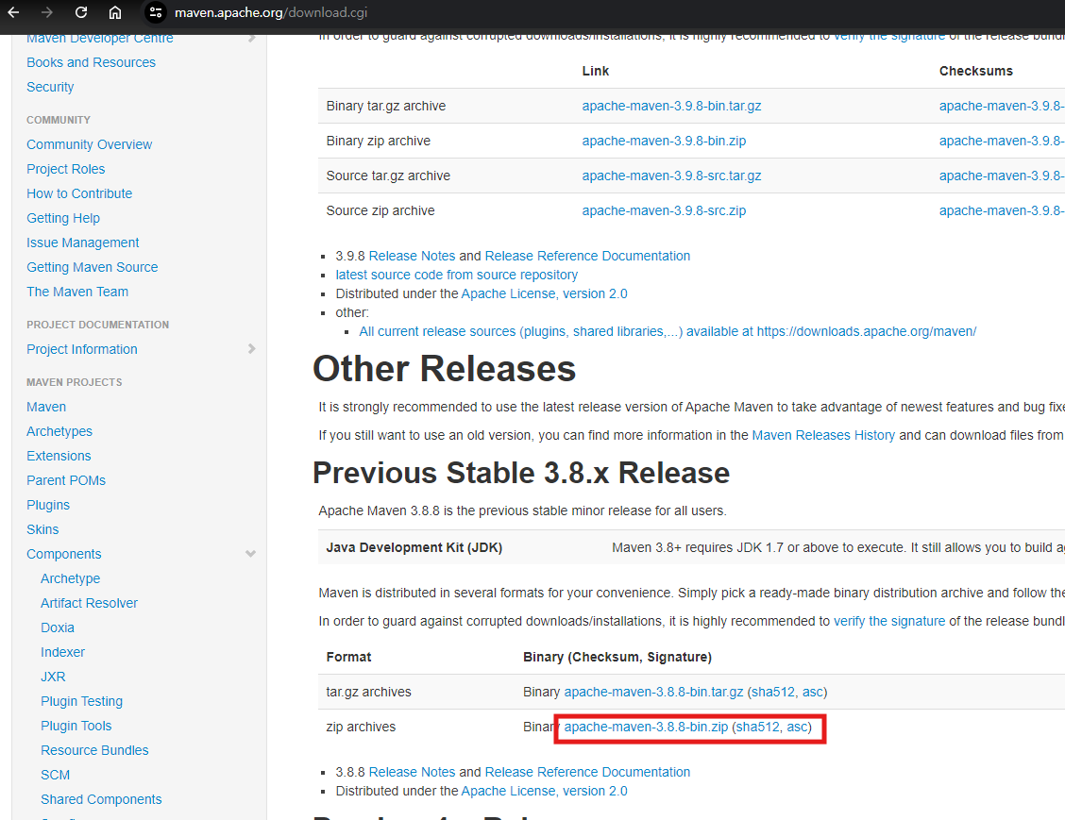Click Java Development Kit (JDK) cell
The height and width of the screenshot is (820, 1065).
click(x=414, y=548)
